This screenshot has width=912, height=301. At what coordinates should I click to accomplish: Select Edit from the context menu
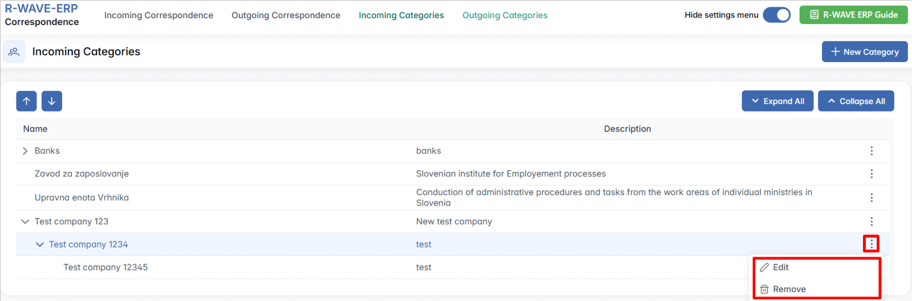tap(780, 267)
